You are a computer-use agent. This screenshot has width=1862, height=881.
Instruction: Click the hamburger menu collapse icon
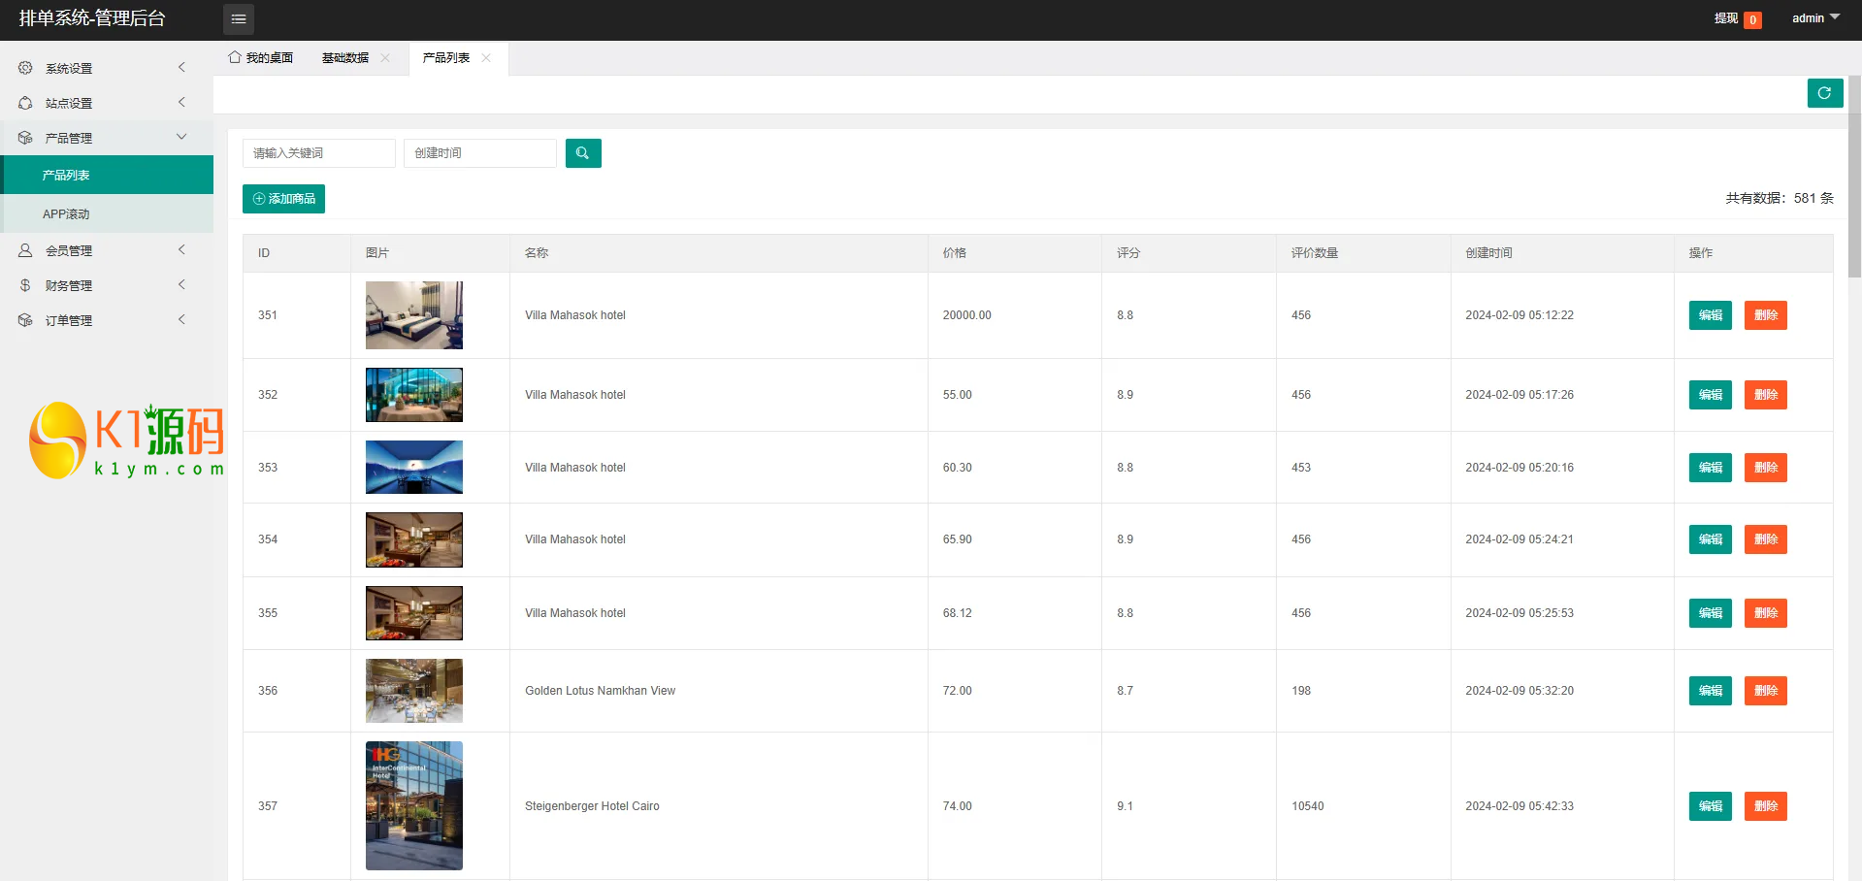pos(239,19)
